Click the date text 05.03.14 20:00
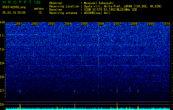 click(14, 13)
